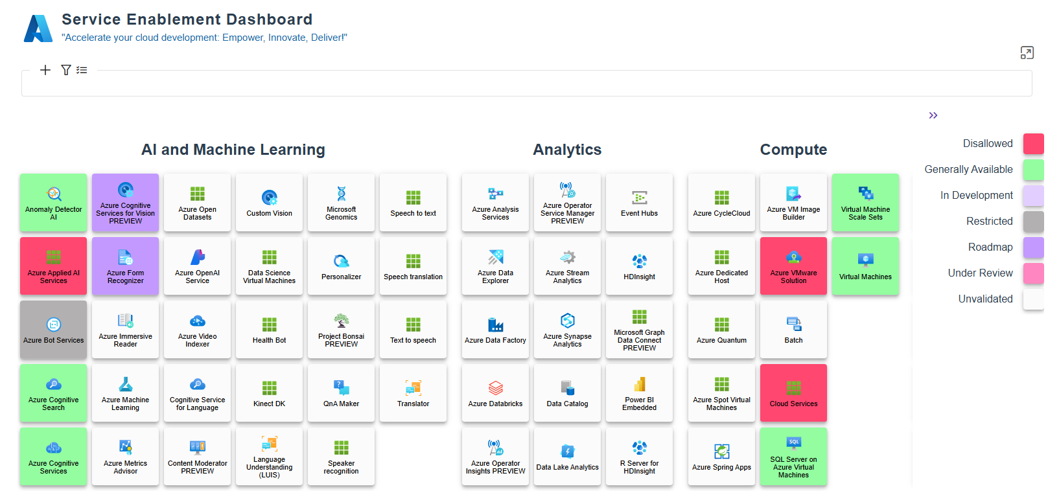1048x491 pixels.
Task: Open the Azure Data Factory tile
Action: click(x=495, y=330)
